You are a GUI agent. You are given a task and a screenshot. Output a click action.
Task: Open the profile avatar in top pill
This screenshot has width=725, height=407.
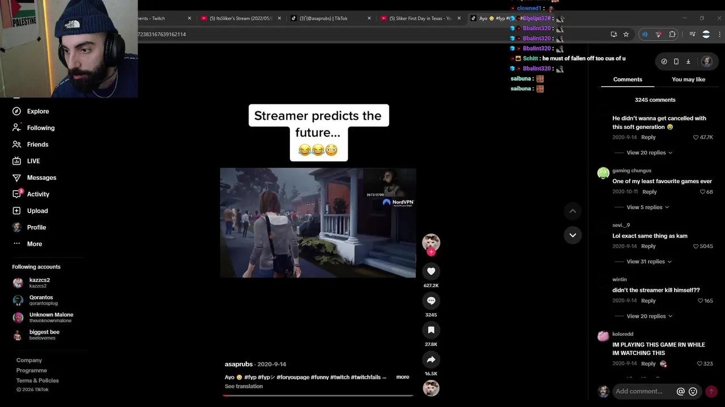[x=706, y=62]
